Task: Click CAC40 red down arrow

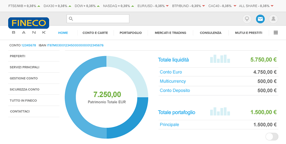Action: (235, 6)
